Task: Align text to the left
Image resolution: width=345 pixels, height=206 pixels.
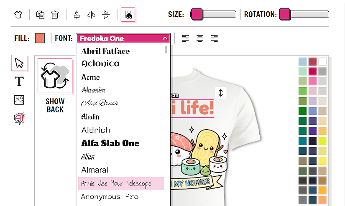Action: [185, 38]
